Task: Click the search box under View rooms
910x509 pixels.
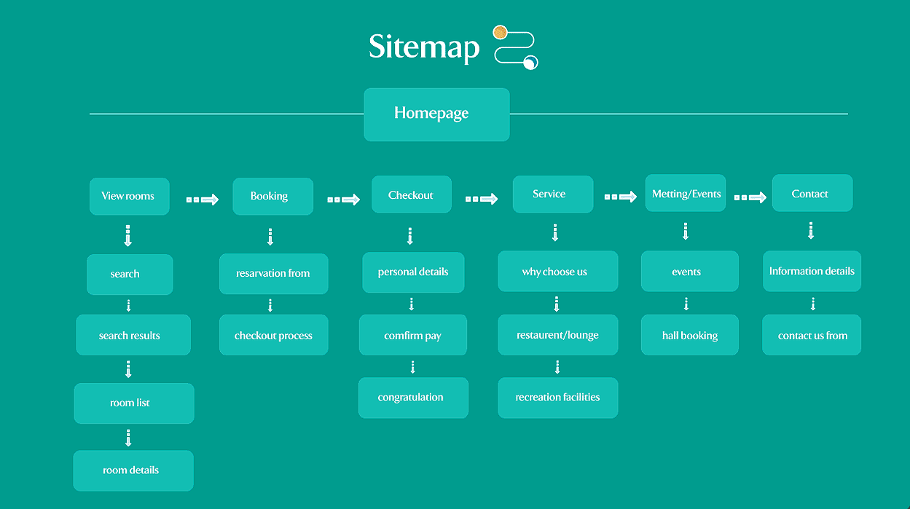Action: click(130, 275)
